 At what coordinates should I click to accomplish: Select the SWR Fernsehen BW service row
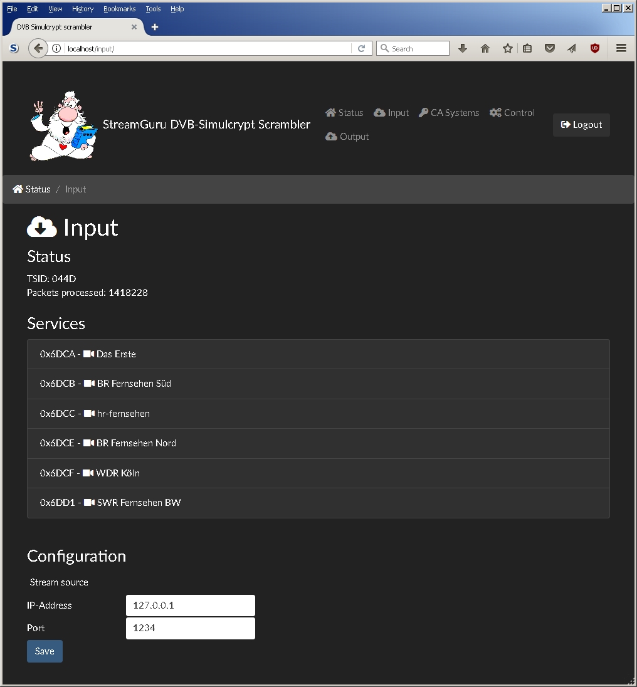[x=318, y=503]
